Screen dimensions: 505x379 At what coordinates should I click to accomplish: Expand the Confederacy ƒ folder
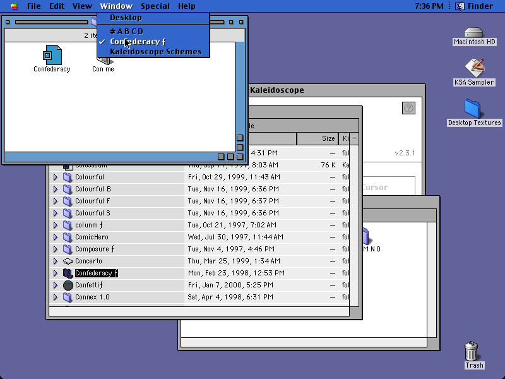pos(56,274)
